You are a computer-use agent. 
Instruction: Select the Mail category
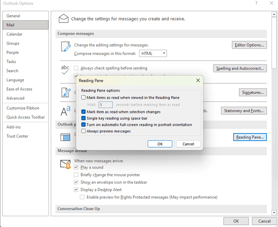coord(26,25)
